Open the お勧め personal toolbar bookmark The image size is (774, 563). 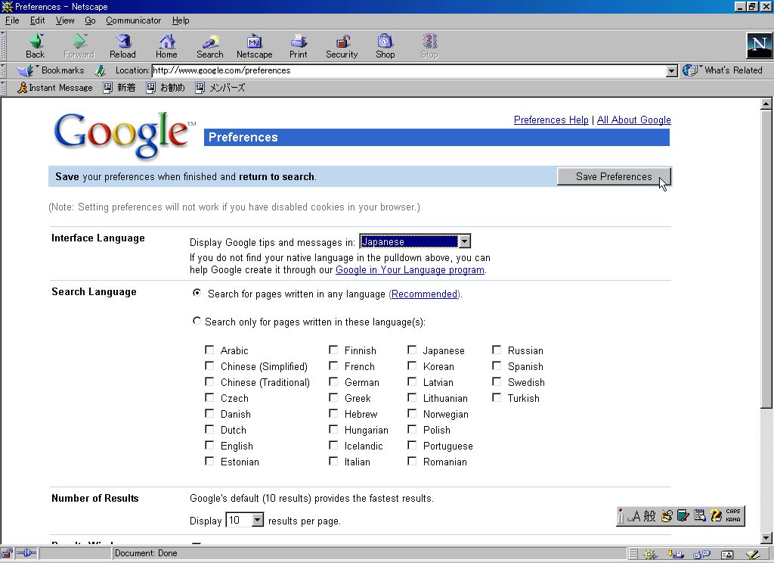pos(166,88)
